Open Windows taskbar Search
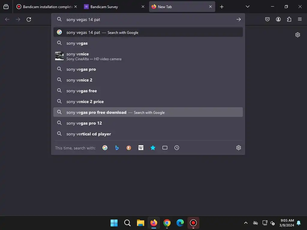This screenshot has width=307, height=230. click(x=127, y=223)
